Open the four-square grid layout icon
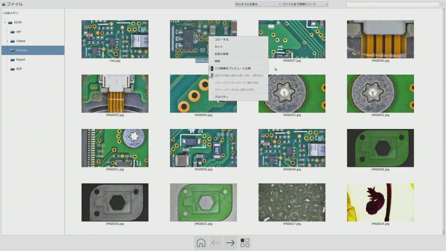This screenshot has width=446, height=251. point(245,243)
